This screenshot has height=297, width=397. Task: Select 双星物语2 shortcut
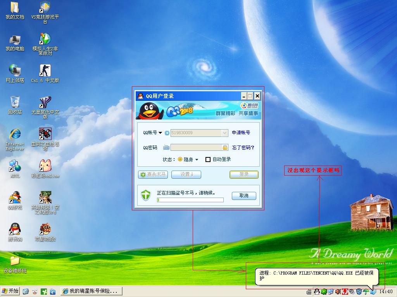point(45,232)
